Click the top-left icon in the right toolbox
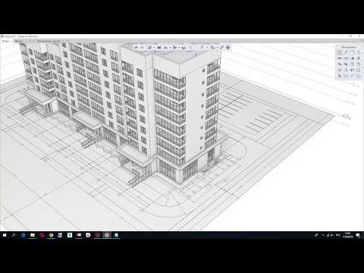 click(x=339, y=52)
